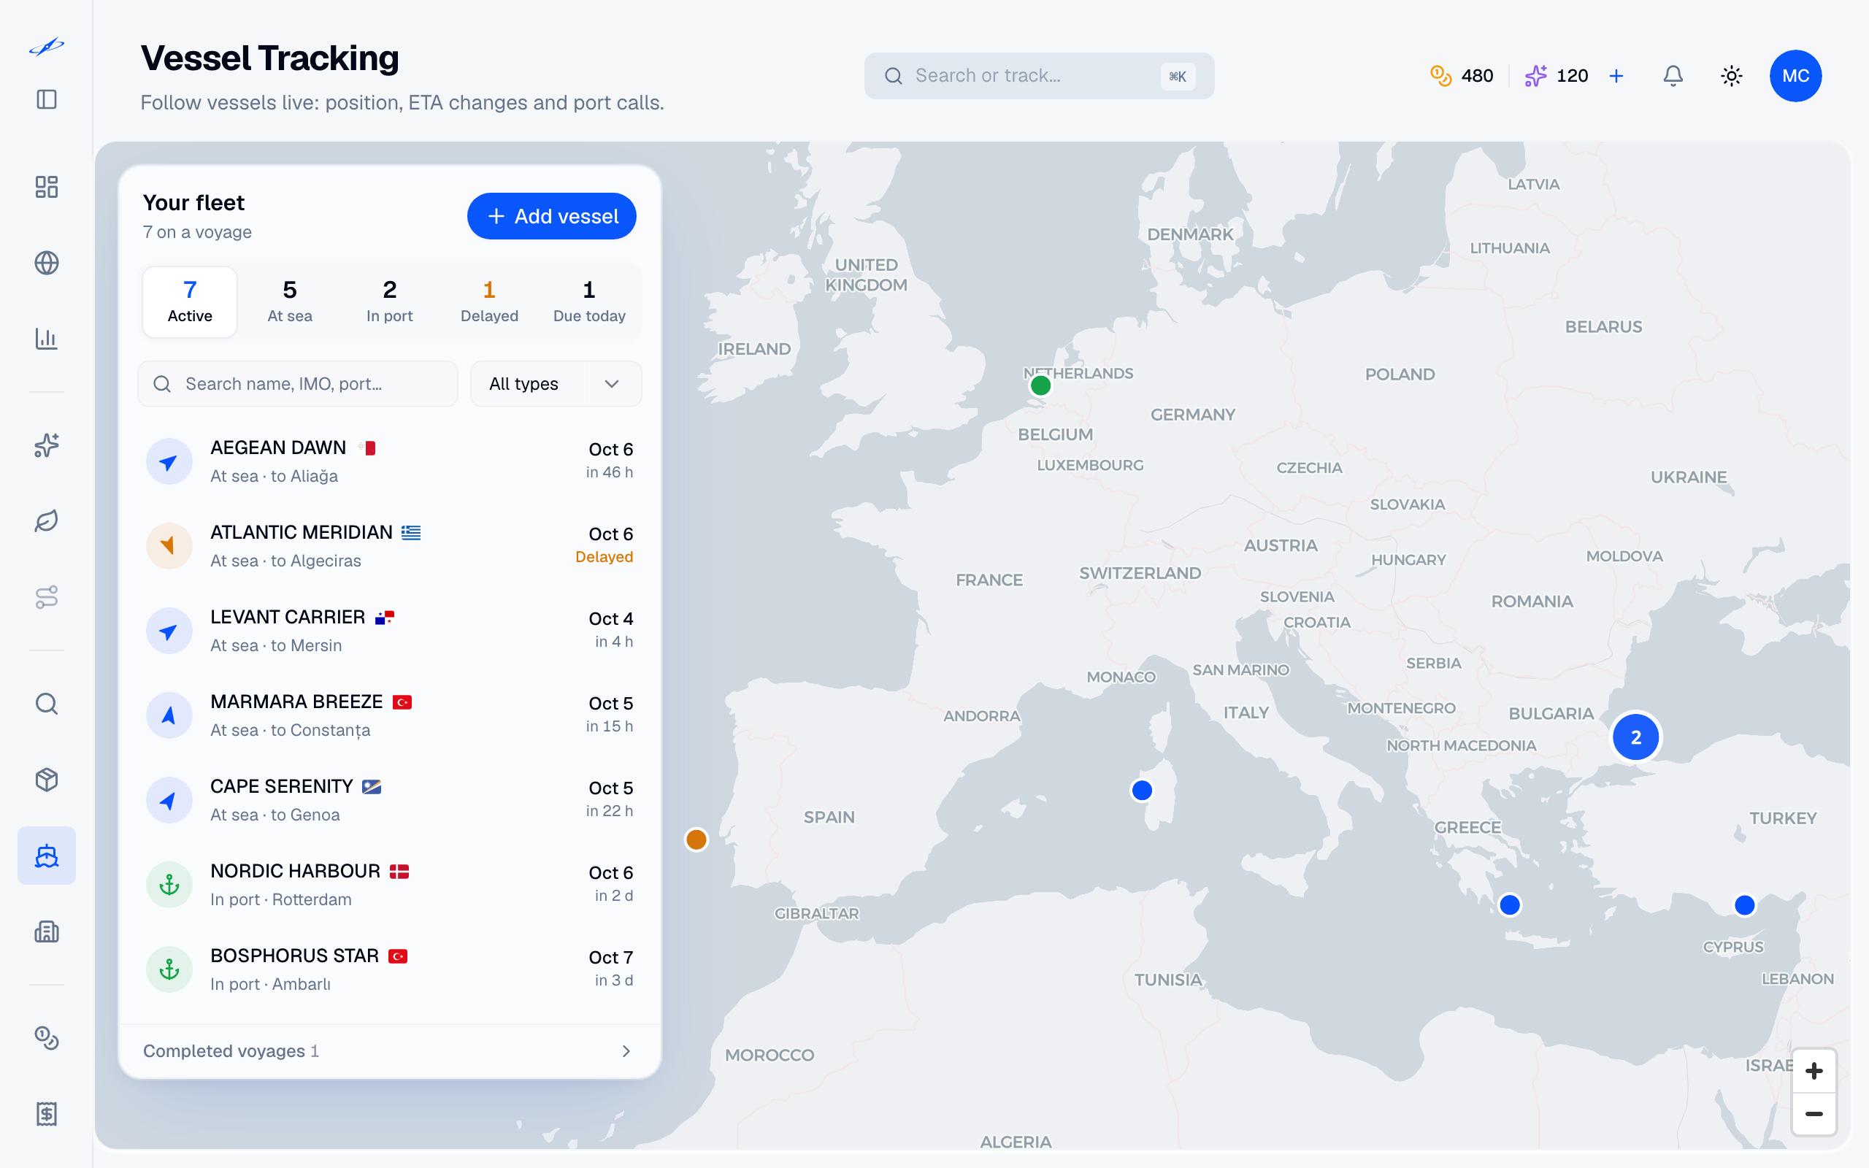Click the Add vessel button
Image resolution: width=1869 pixels, height=1168 pixels.
(x=551, y=216)
